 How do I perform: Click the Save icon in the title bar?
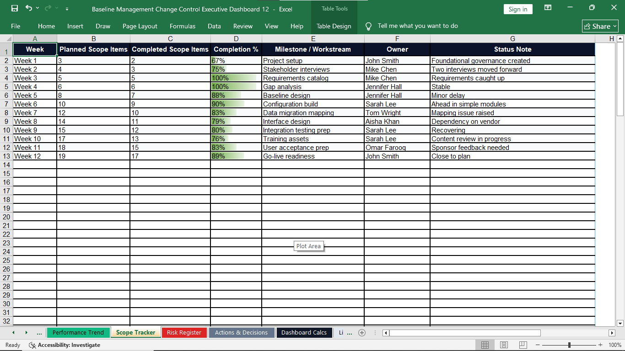(x=14, y=8)
